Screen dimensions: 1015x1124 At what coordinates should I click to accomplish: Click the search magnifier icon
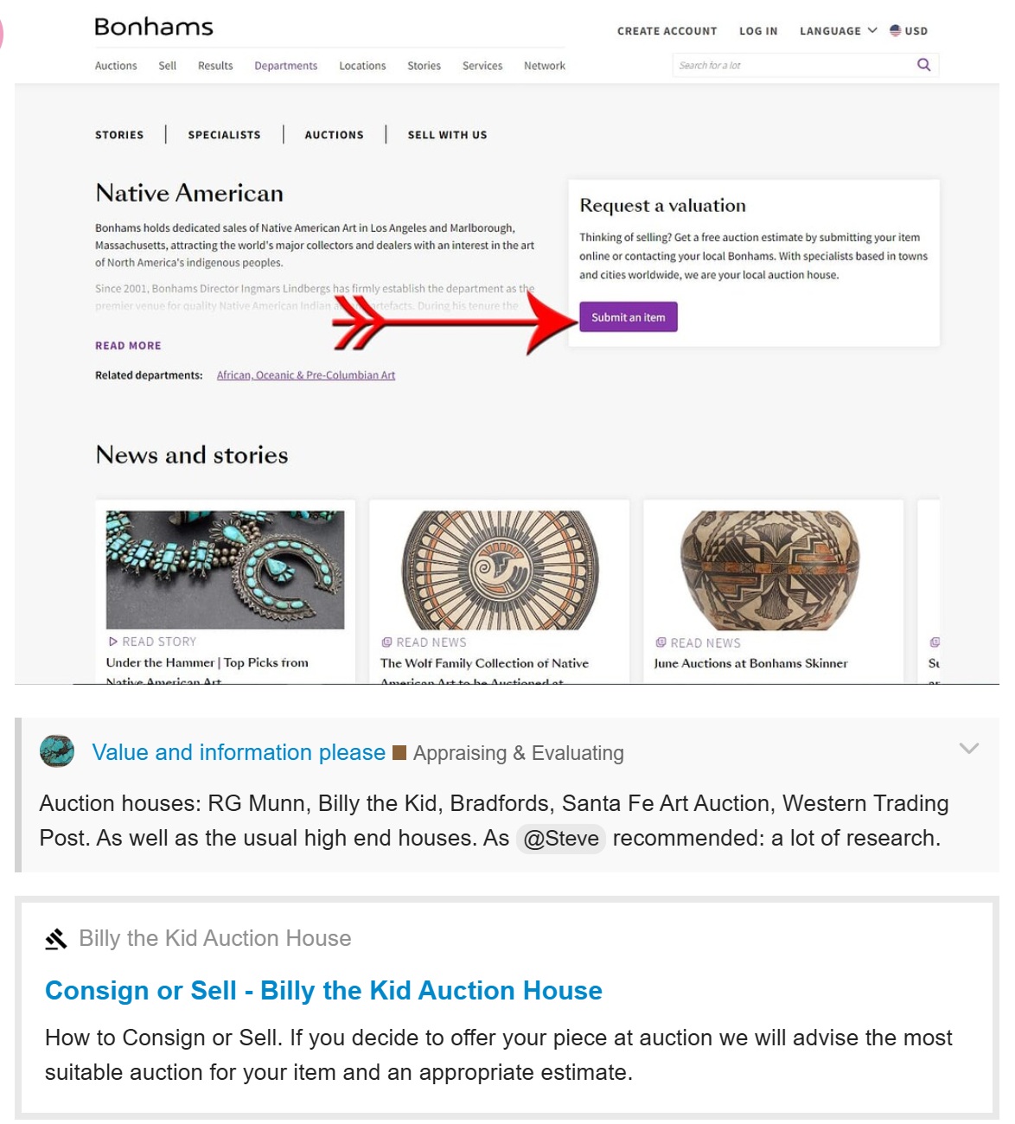[x=923, y=65]
